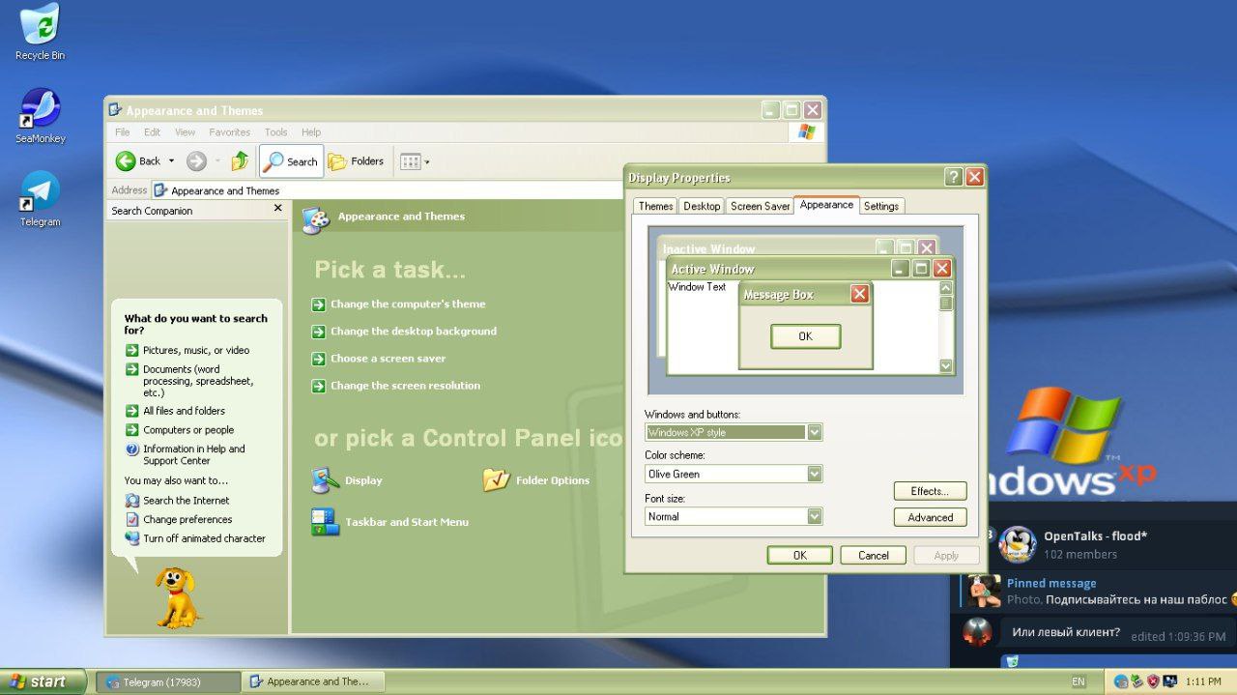Click the Effects... button
The image size is (1237, 695).
pyautogui.click(x=931, y=491)
